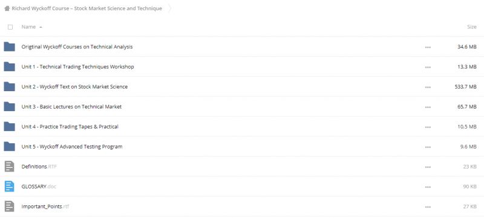Open Unit 1 - Technical Trading Techniques Workshop
The height and width of the screenshot is (218, 484).
click(x=77, y=67)
